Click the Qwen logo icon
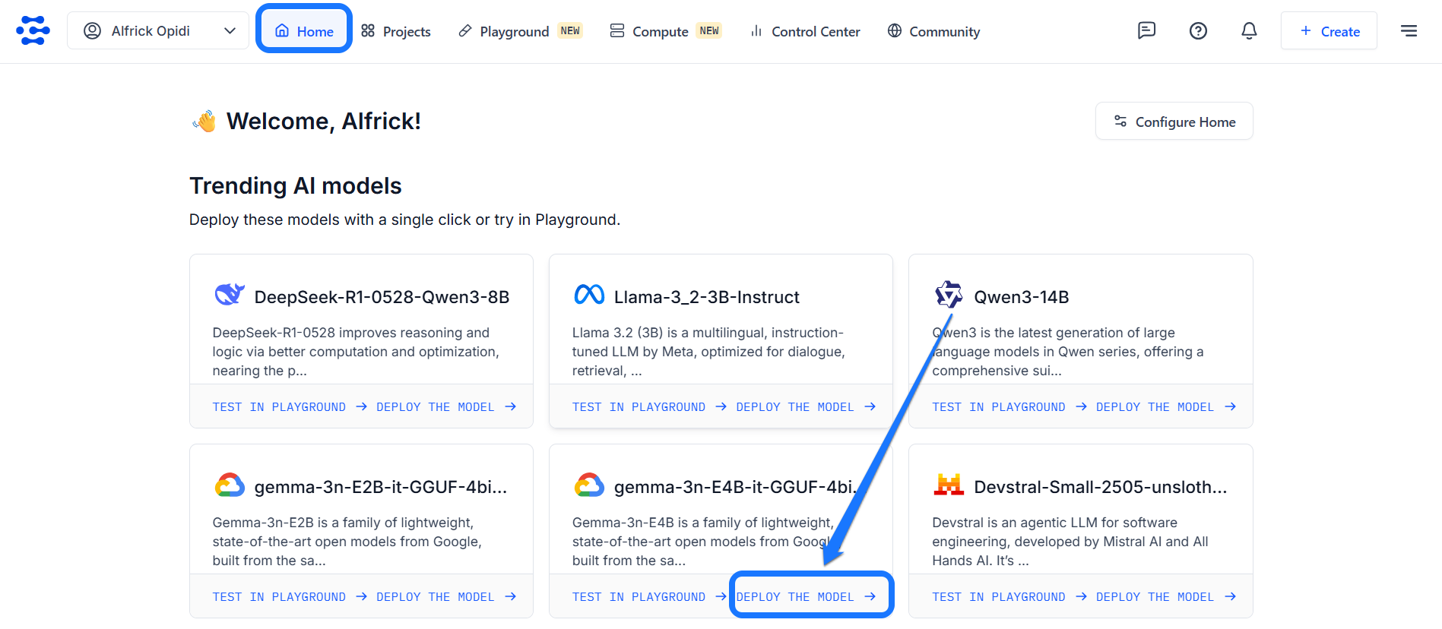Screen dimensions: 1442x629 point(949,295)
